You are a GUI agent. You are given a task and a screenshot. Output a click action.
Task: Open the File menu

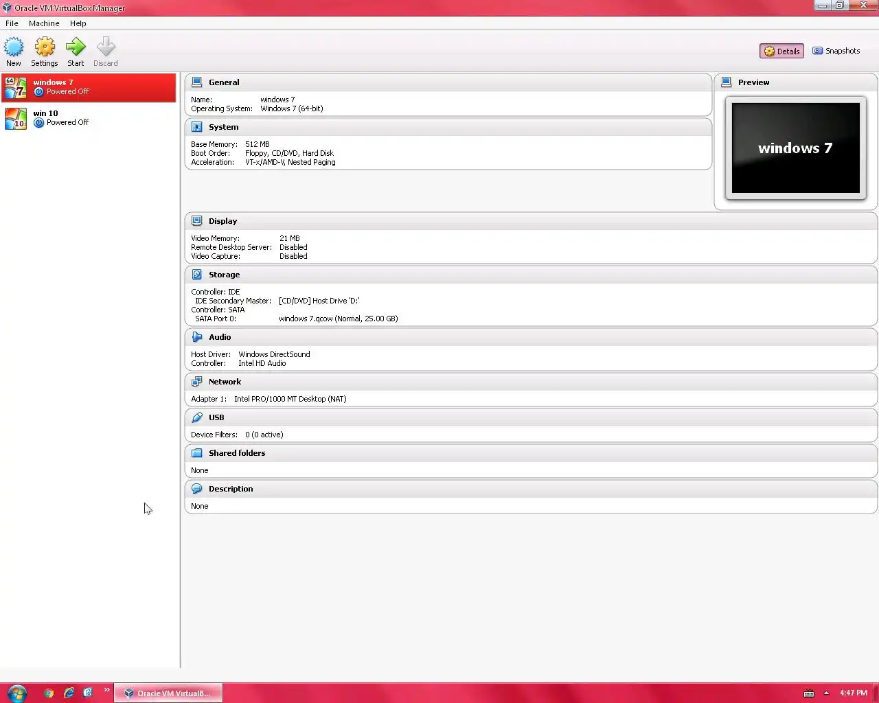(12, 23)
